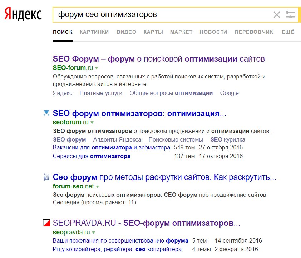The image size is (301, 258).
Task: Expand dropdown arrow next to forum-seo.net
Action: [x=97, y=187]
